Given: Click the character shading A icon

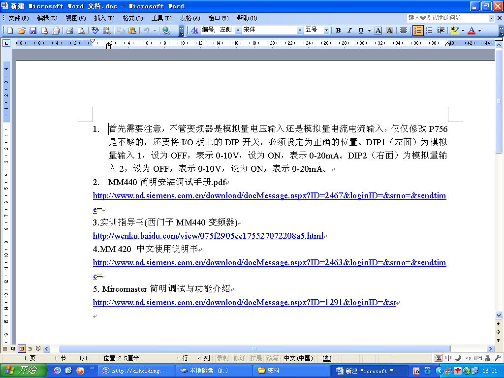Looking at the screenshot, I should (390, 31).
